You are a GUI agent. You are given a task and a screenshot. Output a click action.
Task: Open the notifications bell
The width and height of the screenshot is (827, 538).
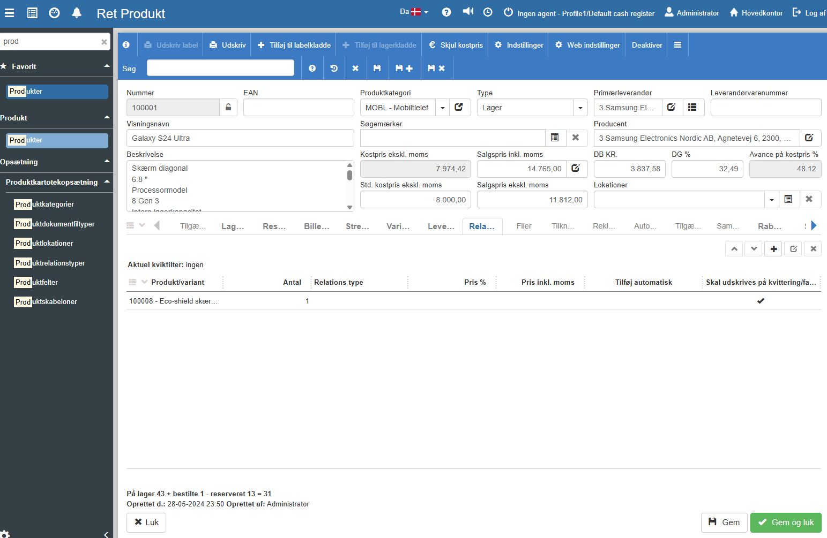point(77,13)
